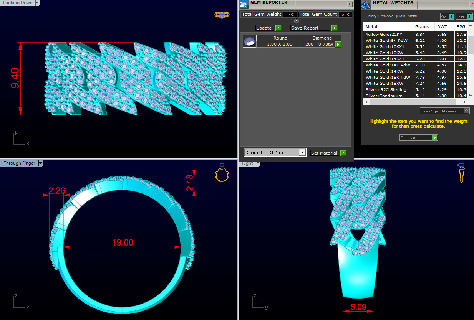Click the 5.09 shank width dimension

[358, 307]
